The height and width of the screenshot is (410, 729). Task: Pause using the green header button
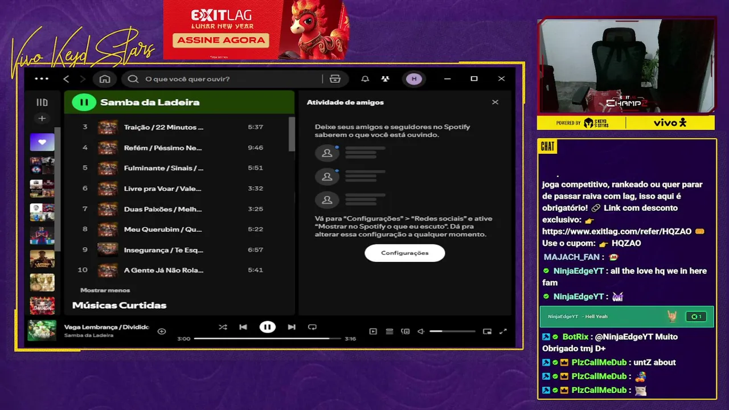(x=84, y=102)
